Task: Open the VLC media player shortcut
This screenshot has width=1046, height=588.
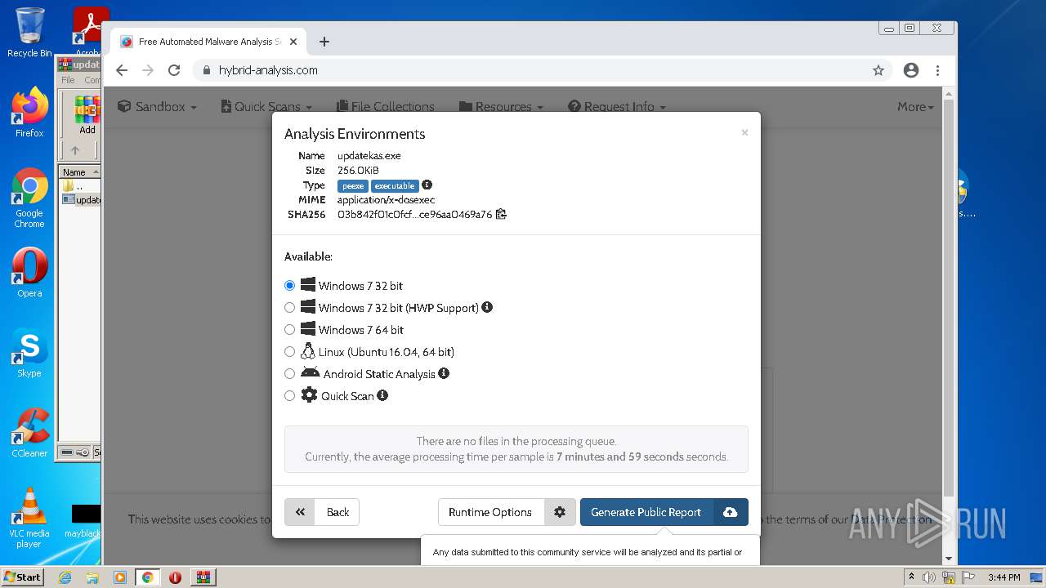Action: pos(29,517)
